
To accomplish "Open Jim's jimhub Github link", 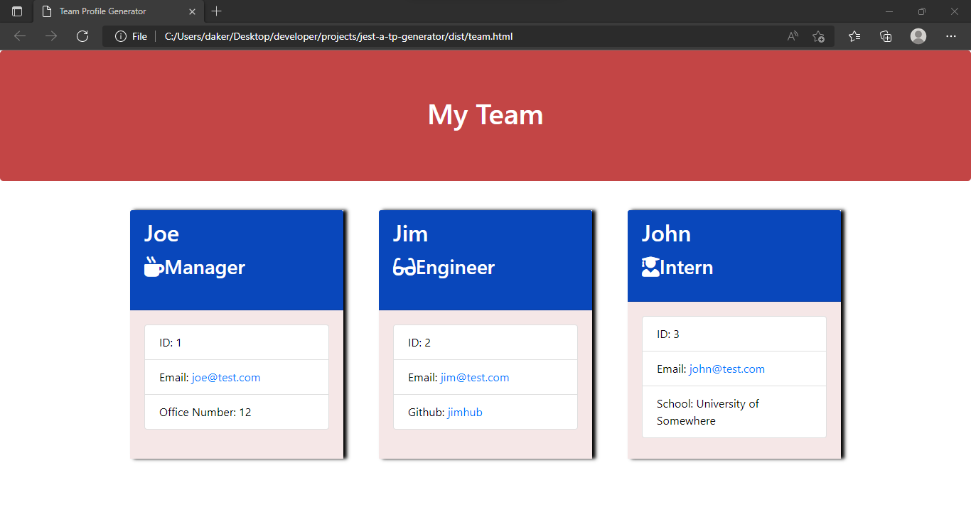I will (465, 412).
